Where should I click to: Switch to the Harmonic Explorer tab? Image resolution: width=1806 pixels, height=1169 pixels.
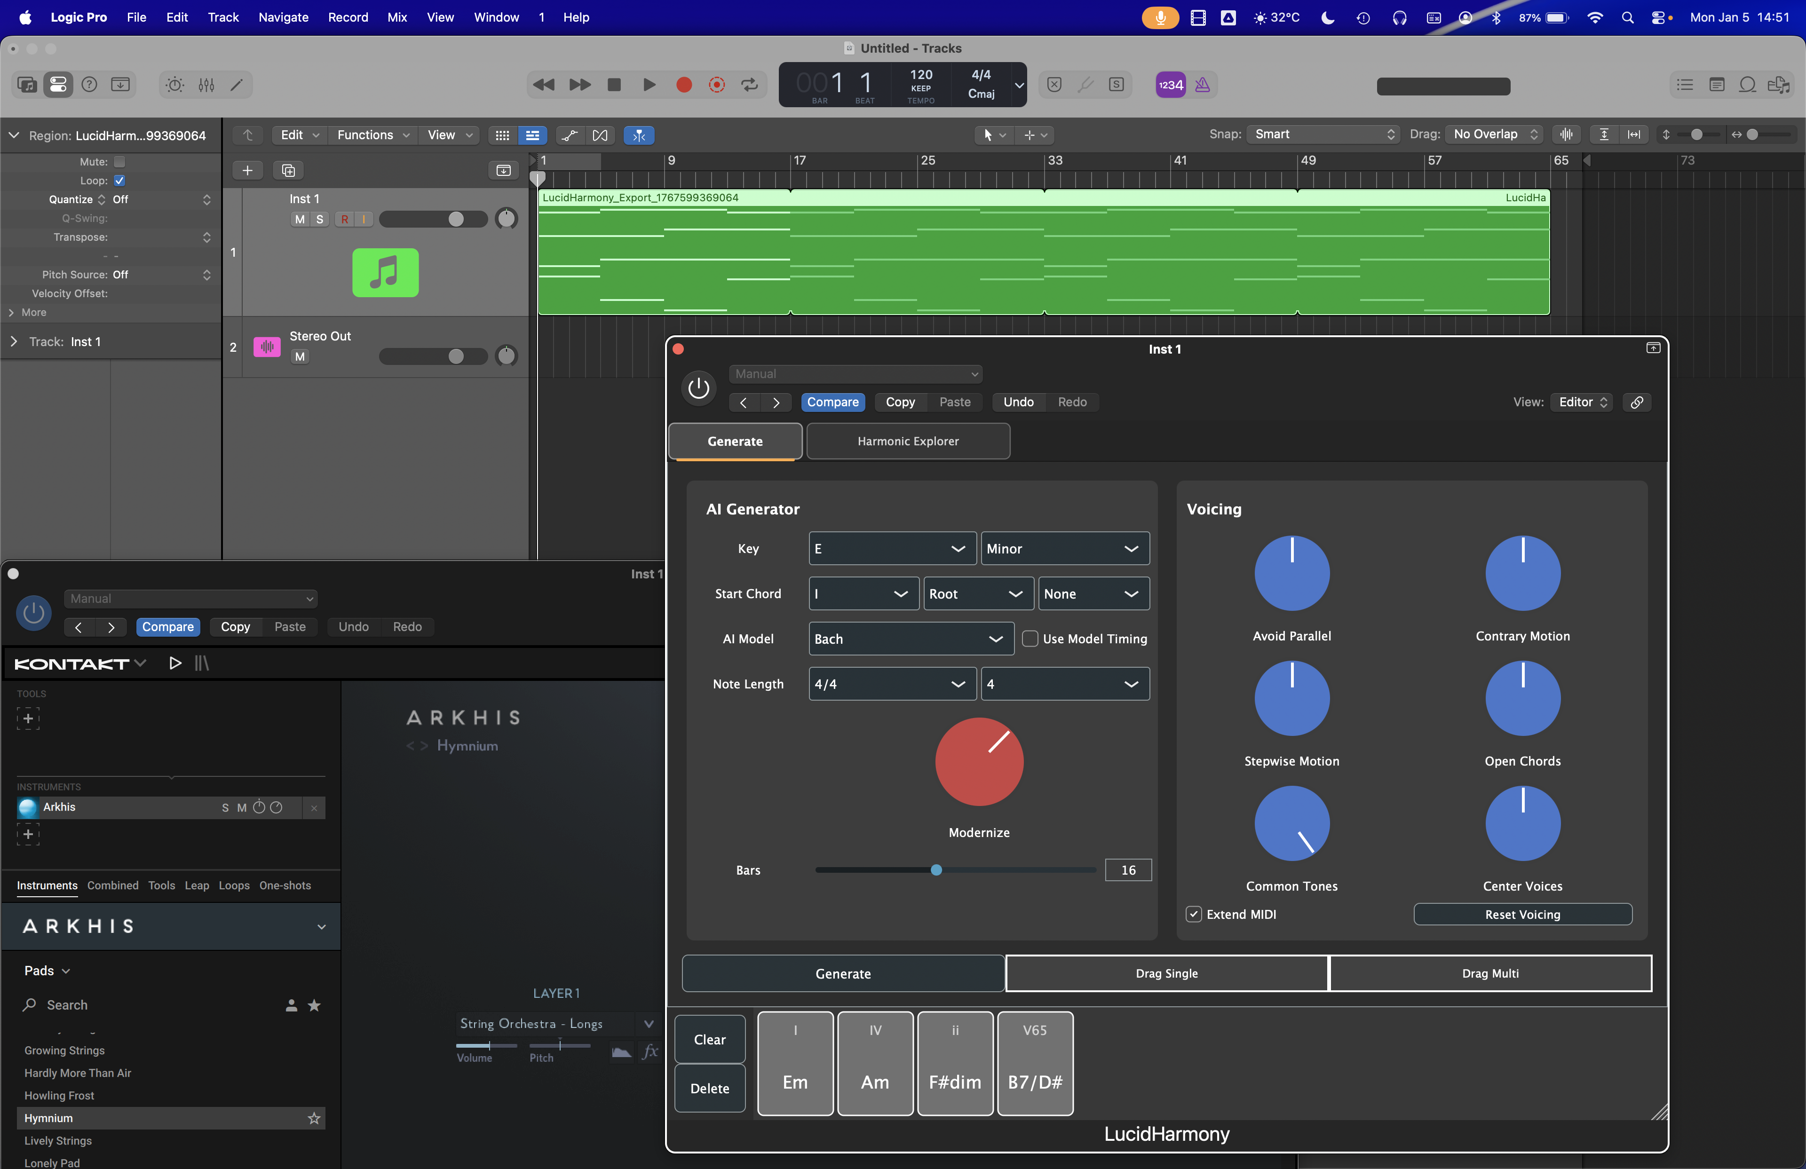click(x=908, y=442)
